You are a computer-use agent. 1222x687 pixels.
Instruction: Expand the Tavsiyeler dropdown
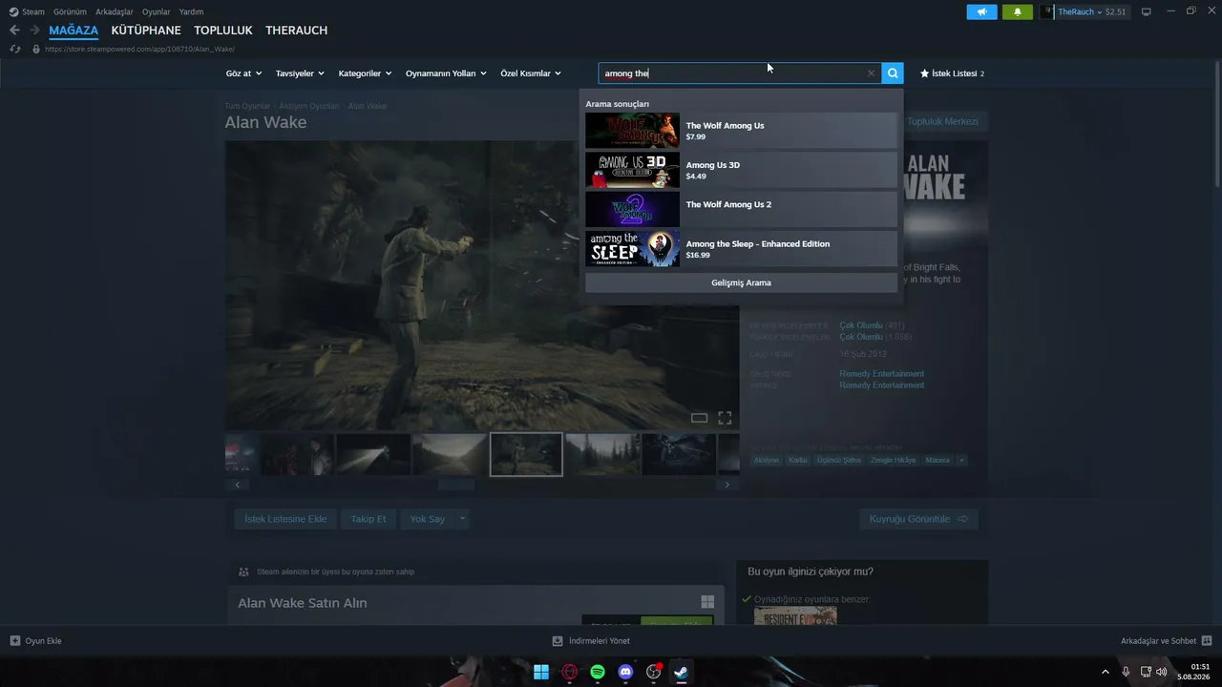(300, 73)
